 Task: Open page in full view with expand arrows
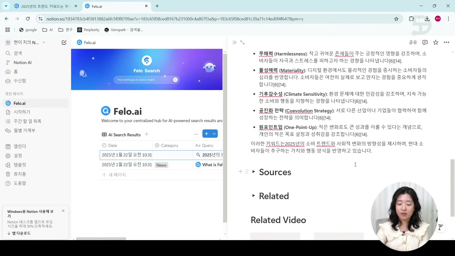[x=242, y=42]
